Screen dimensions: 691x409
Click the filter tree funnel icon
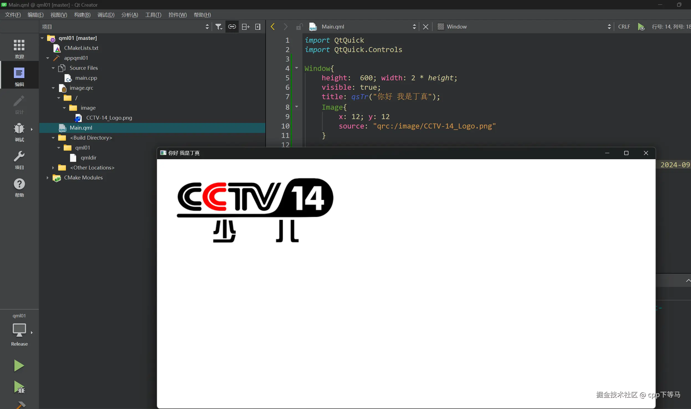coord(219,27)
